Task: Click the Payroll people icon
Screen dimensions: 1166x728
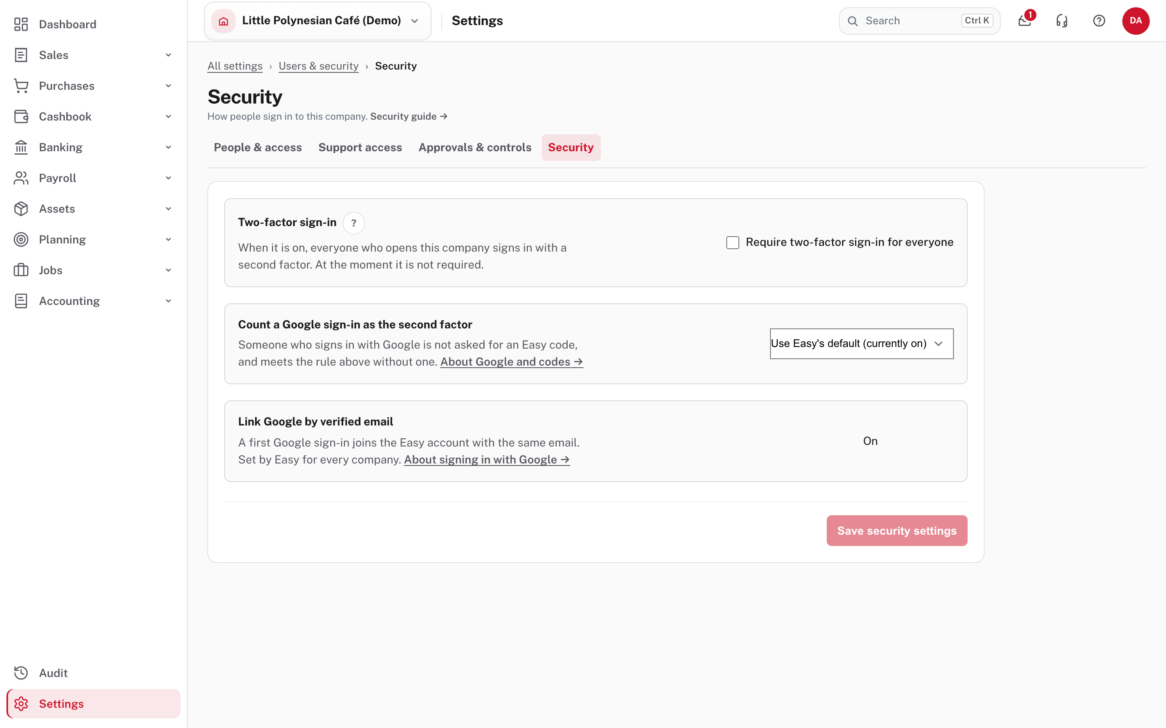Action: 21,178
